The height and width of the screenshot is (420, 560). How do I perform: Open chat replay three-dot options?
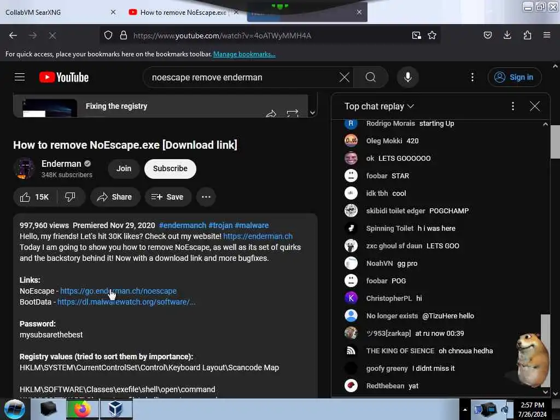[x=513, y=106]
